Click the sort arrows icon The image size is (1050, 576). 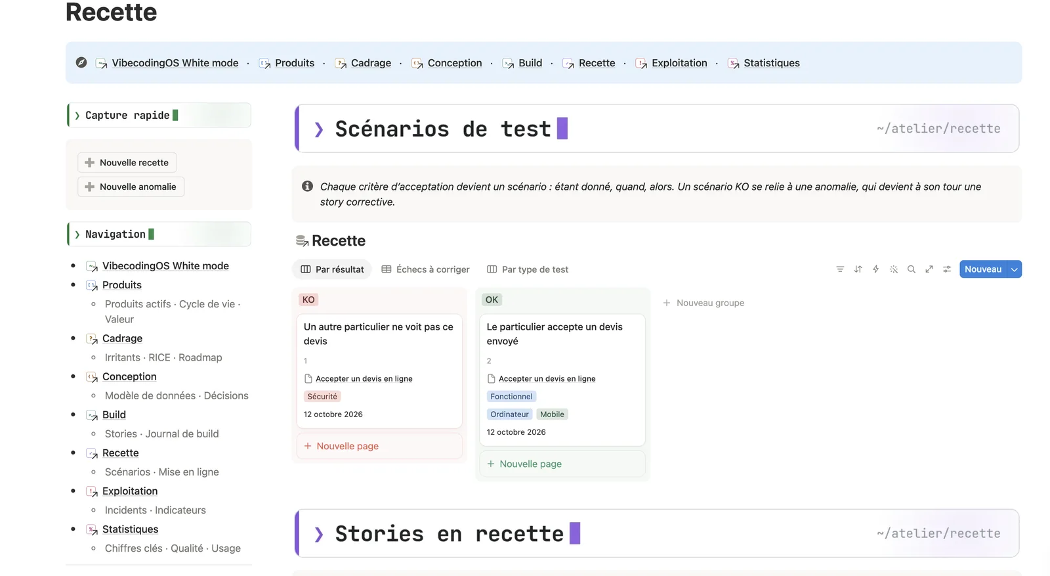pos(858,269)
